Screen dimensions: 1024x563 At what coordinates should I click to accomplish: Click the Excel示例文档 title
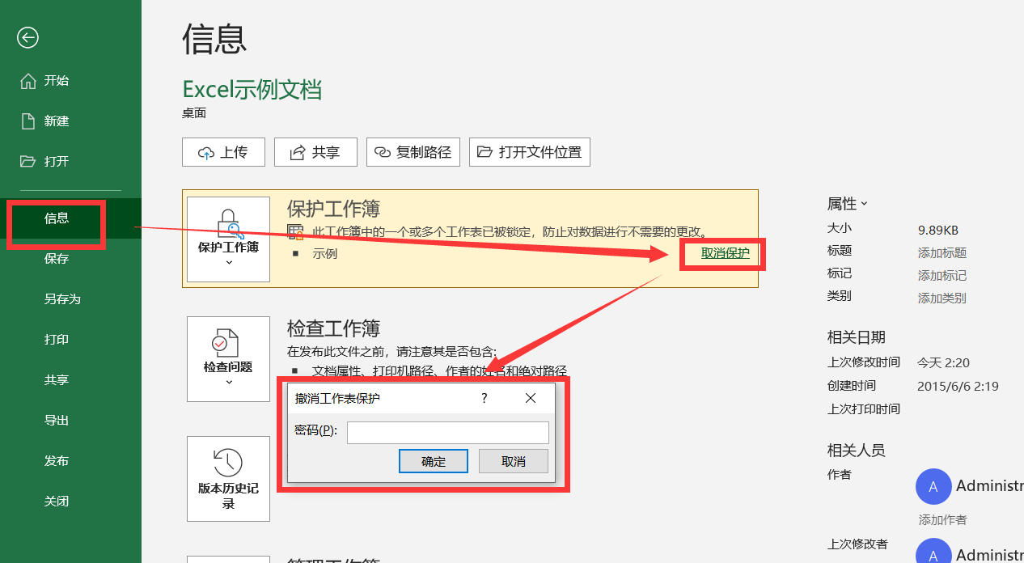tap(252, 89)
